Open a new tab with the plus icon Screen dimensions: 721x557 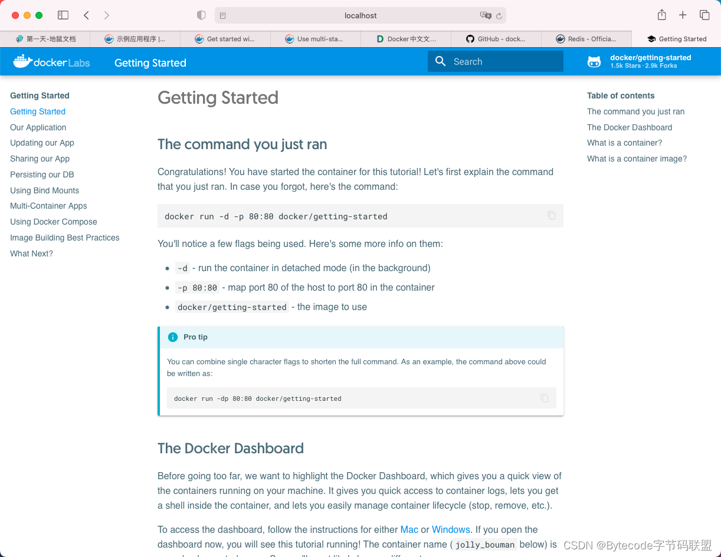pyautogui.click(x=683, y=15)
